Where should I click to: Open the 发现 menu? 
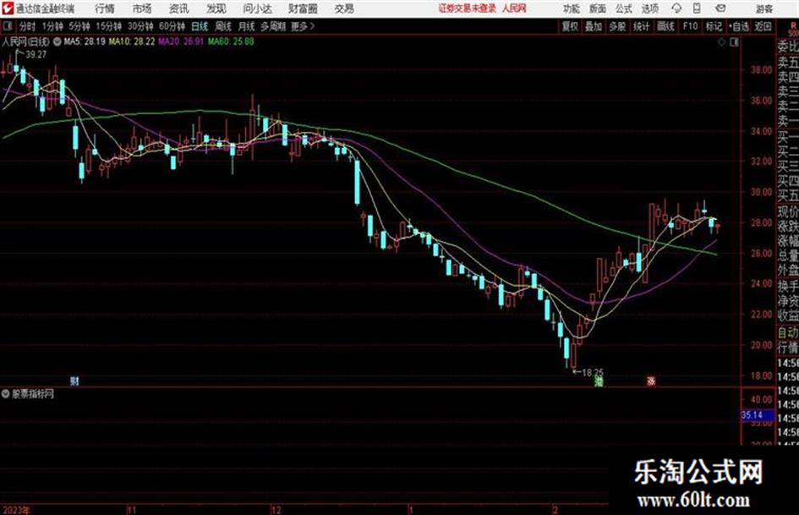coord(216,8)
